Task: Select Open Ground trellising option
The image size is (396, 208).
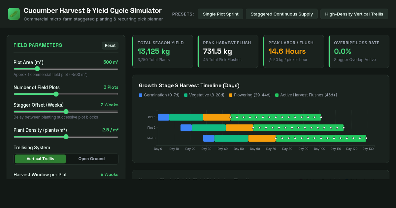Action: 91,159
